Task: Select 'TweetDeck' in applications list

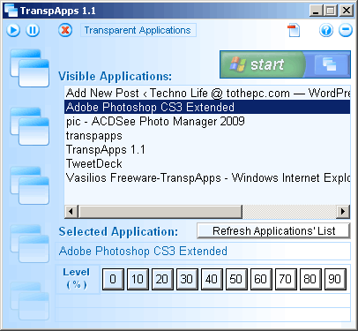Action: (207, 163)
